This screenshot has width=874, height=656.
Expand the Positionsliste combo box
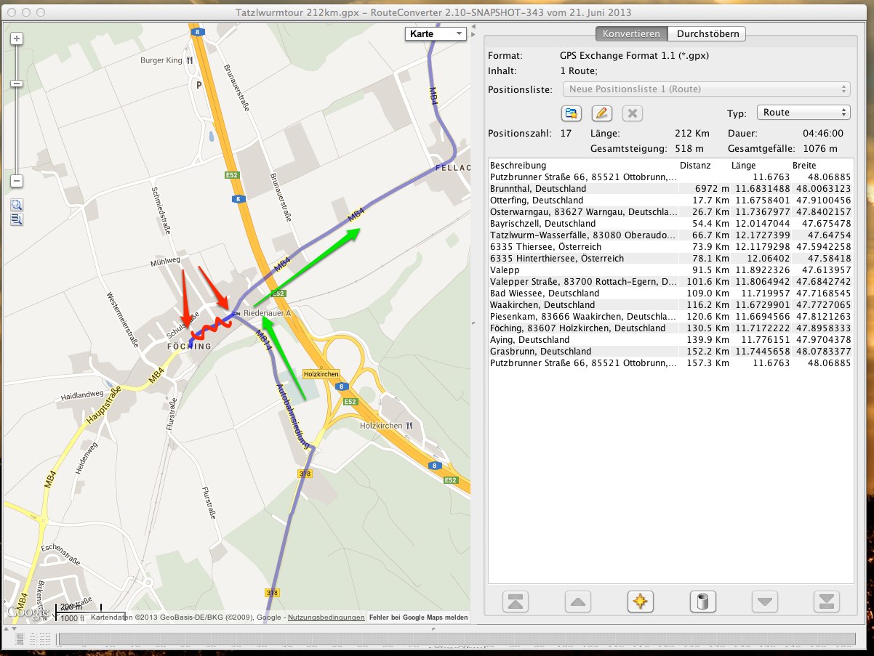[x=706, y=89]
